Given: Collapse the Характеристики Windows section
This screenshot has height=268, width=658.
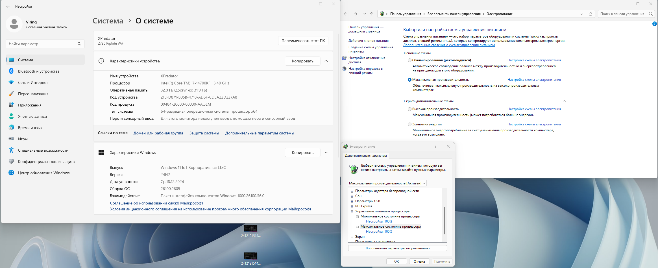Looking at the screenshot, I should [326, 152].
